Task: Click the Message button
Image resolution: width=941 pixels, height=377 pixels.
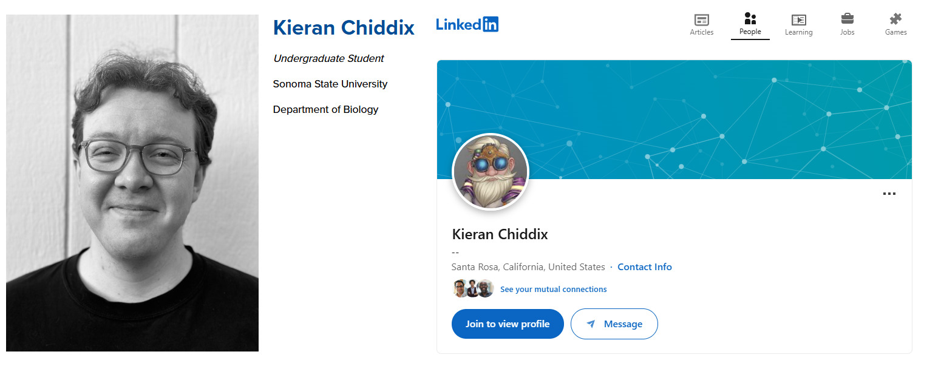Action: (x=614, y=324)
